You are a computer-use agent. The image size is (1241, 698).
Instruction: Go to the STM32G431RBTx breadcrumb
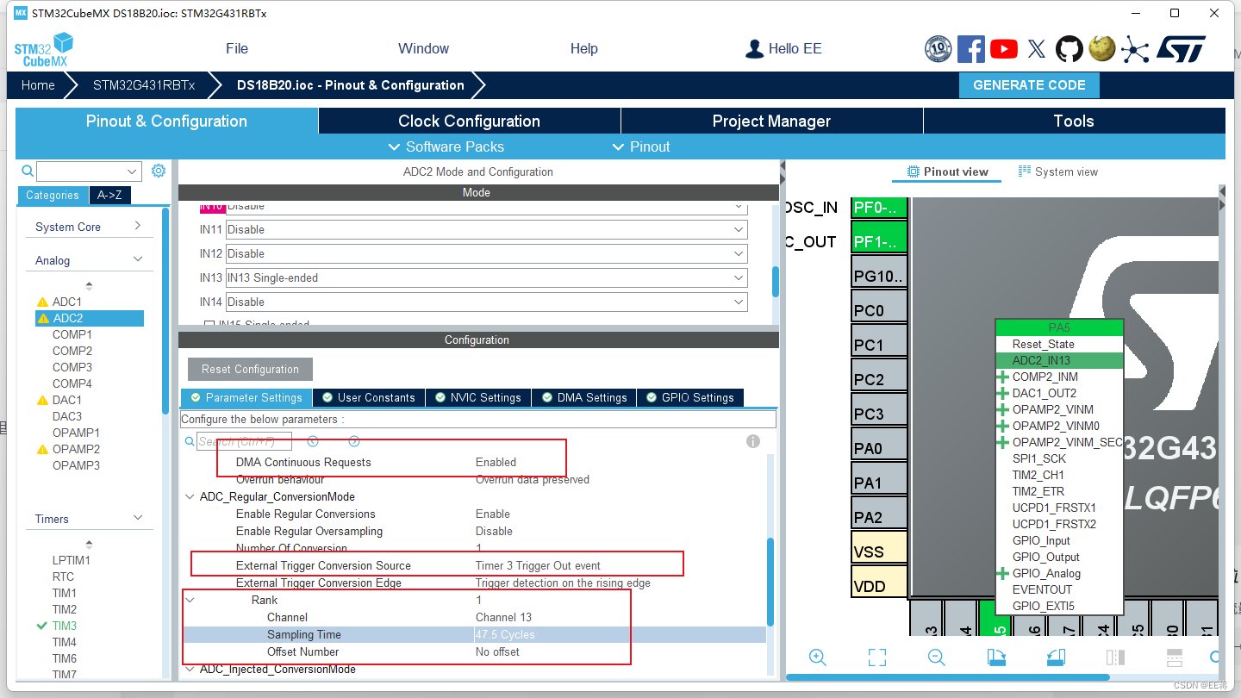tap(144, 85)
